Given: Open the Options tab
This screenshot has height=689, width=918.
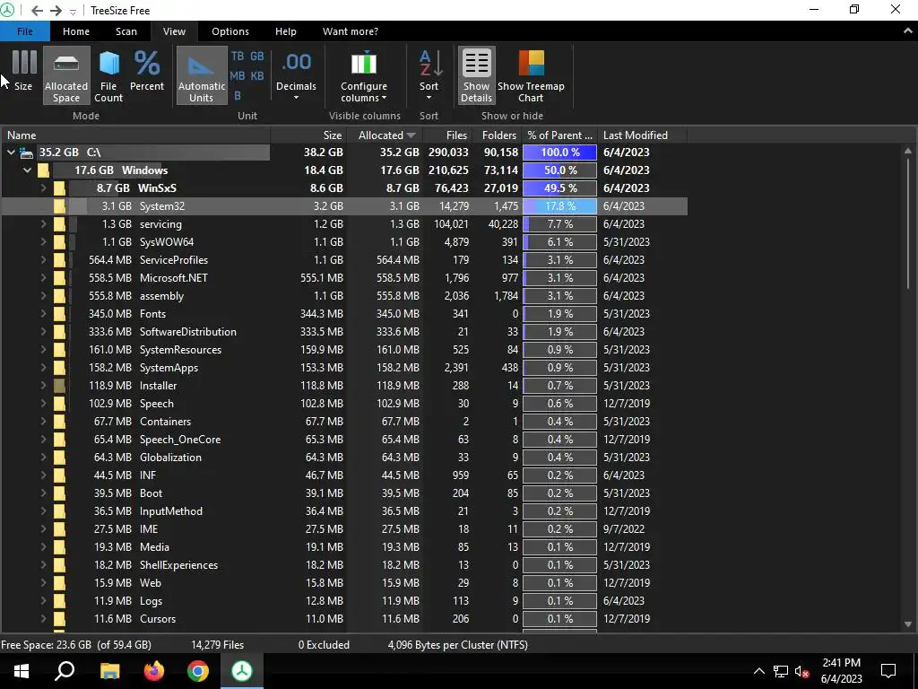Looking at the screenshot, I should (x=230, y=31).
